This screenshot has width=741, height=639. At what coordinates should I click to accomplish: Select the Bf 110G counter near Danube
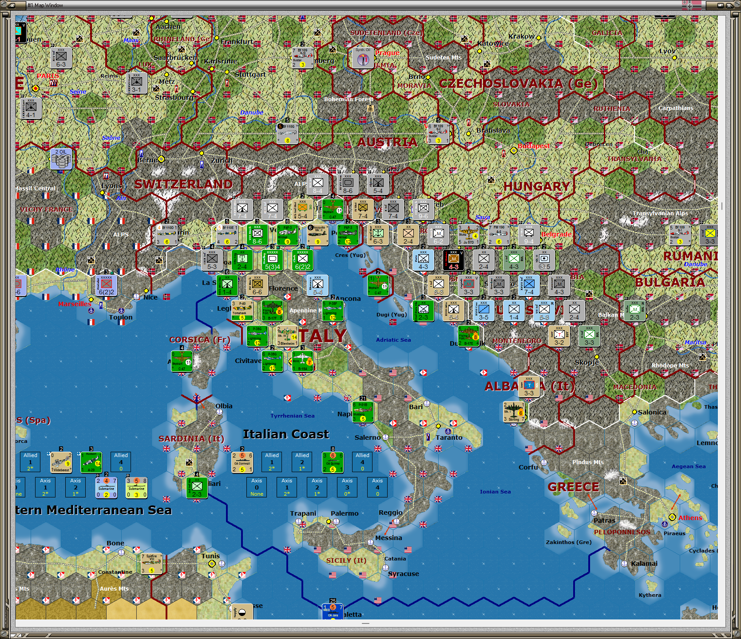point(287,134)
